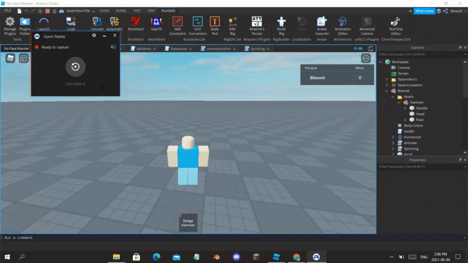Open File Explorer from taskbar
Viewport: 468px width, 263px height.
point(117,257)
